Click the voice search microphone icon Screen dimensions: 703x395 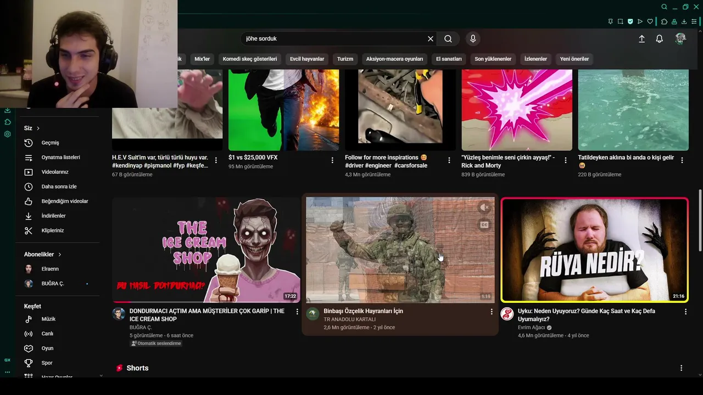[x=473, y=39]
